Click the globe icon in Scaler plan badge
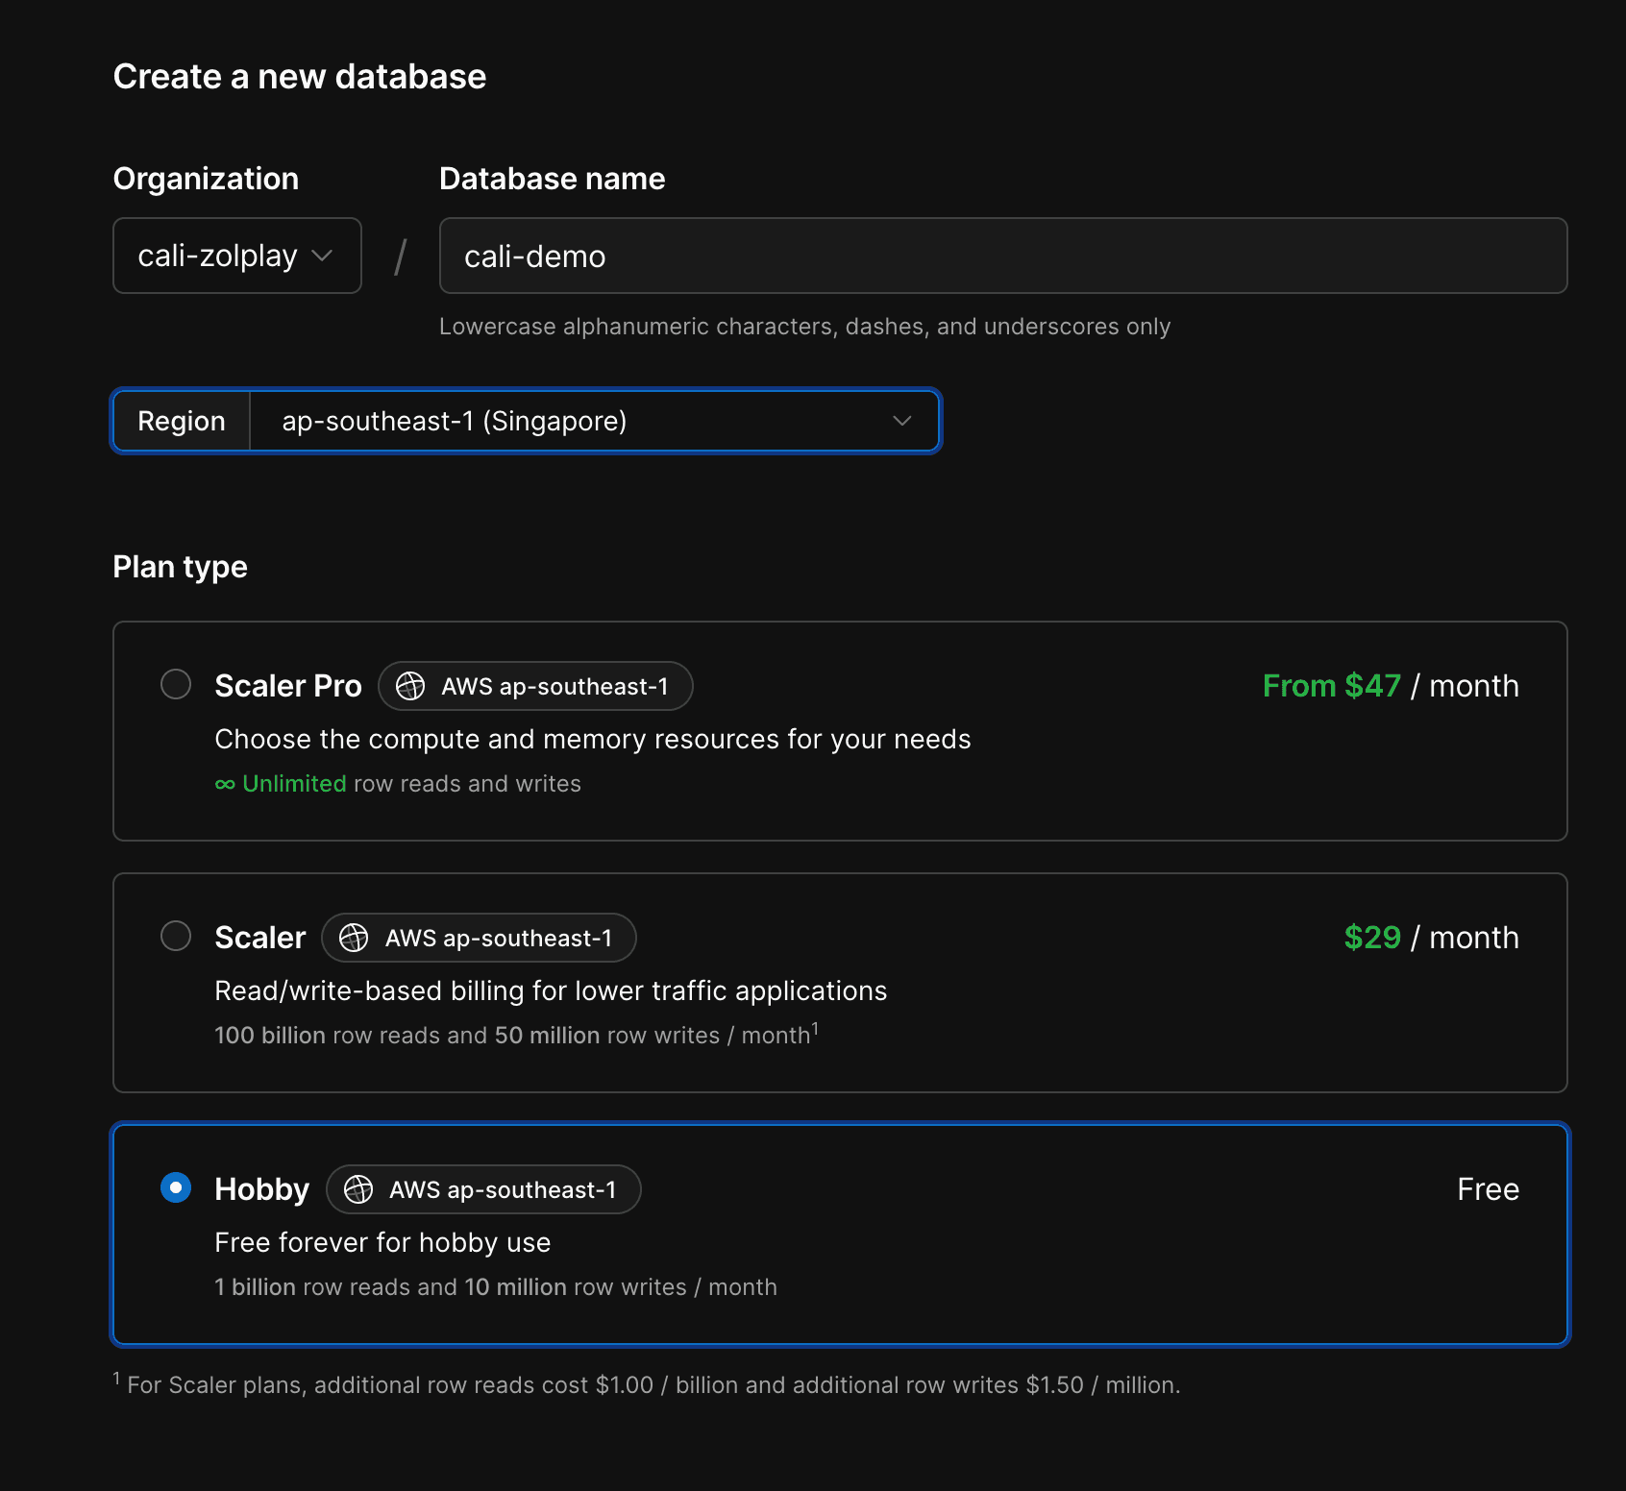1626x1491 pixels. tap(354, 938)
